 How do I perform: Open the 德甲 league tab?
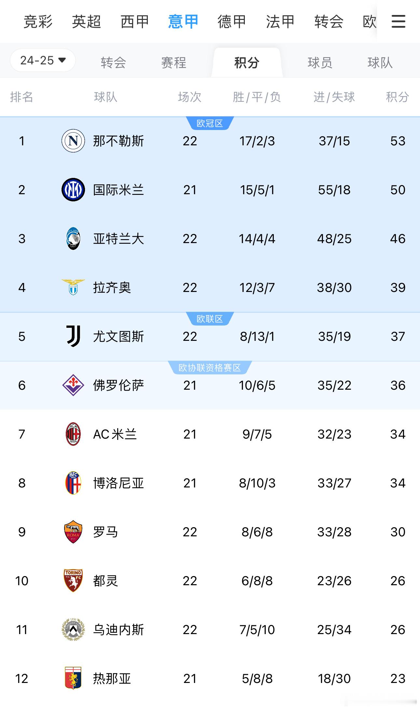[x=231, y=22]
